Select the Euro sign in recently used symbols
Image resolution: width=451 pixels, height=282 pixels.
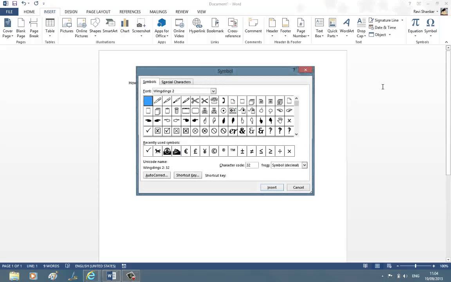click(186, 151)
